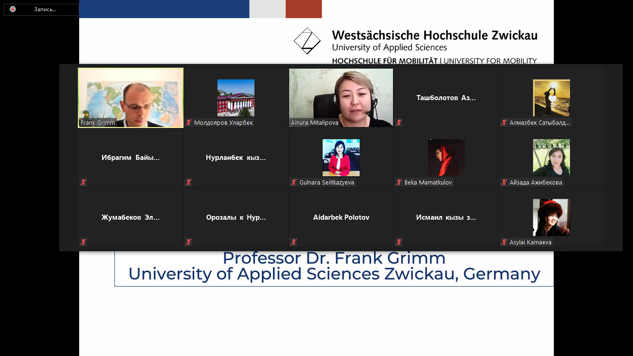633x356 pixels.
Task: Click muted mic icon in Aidarbek Polotov tile
Action: 294,242
